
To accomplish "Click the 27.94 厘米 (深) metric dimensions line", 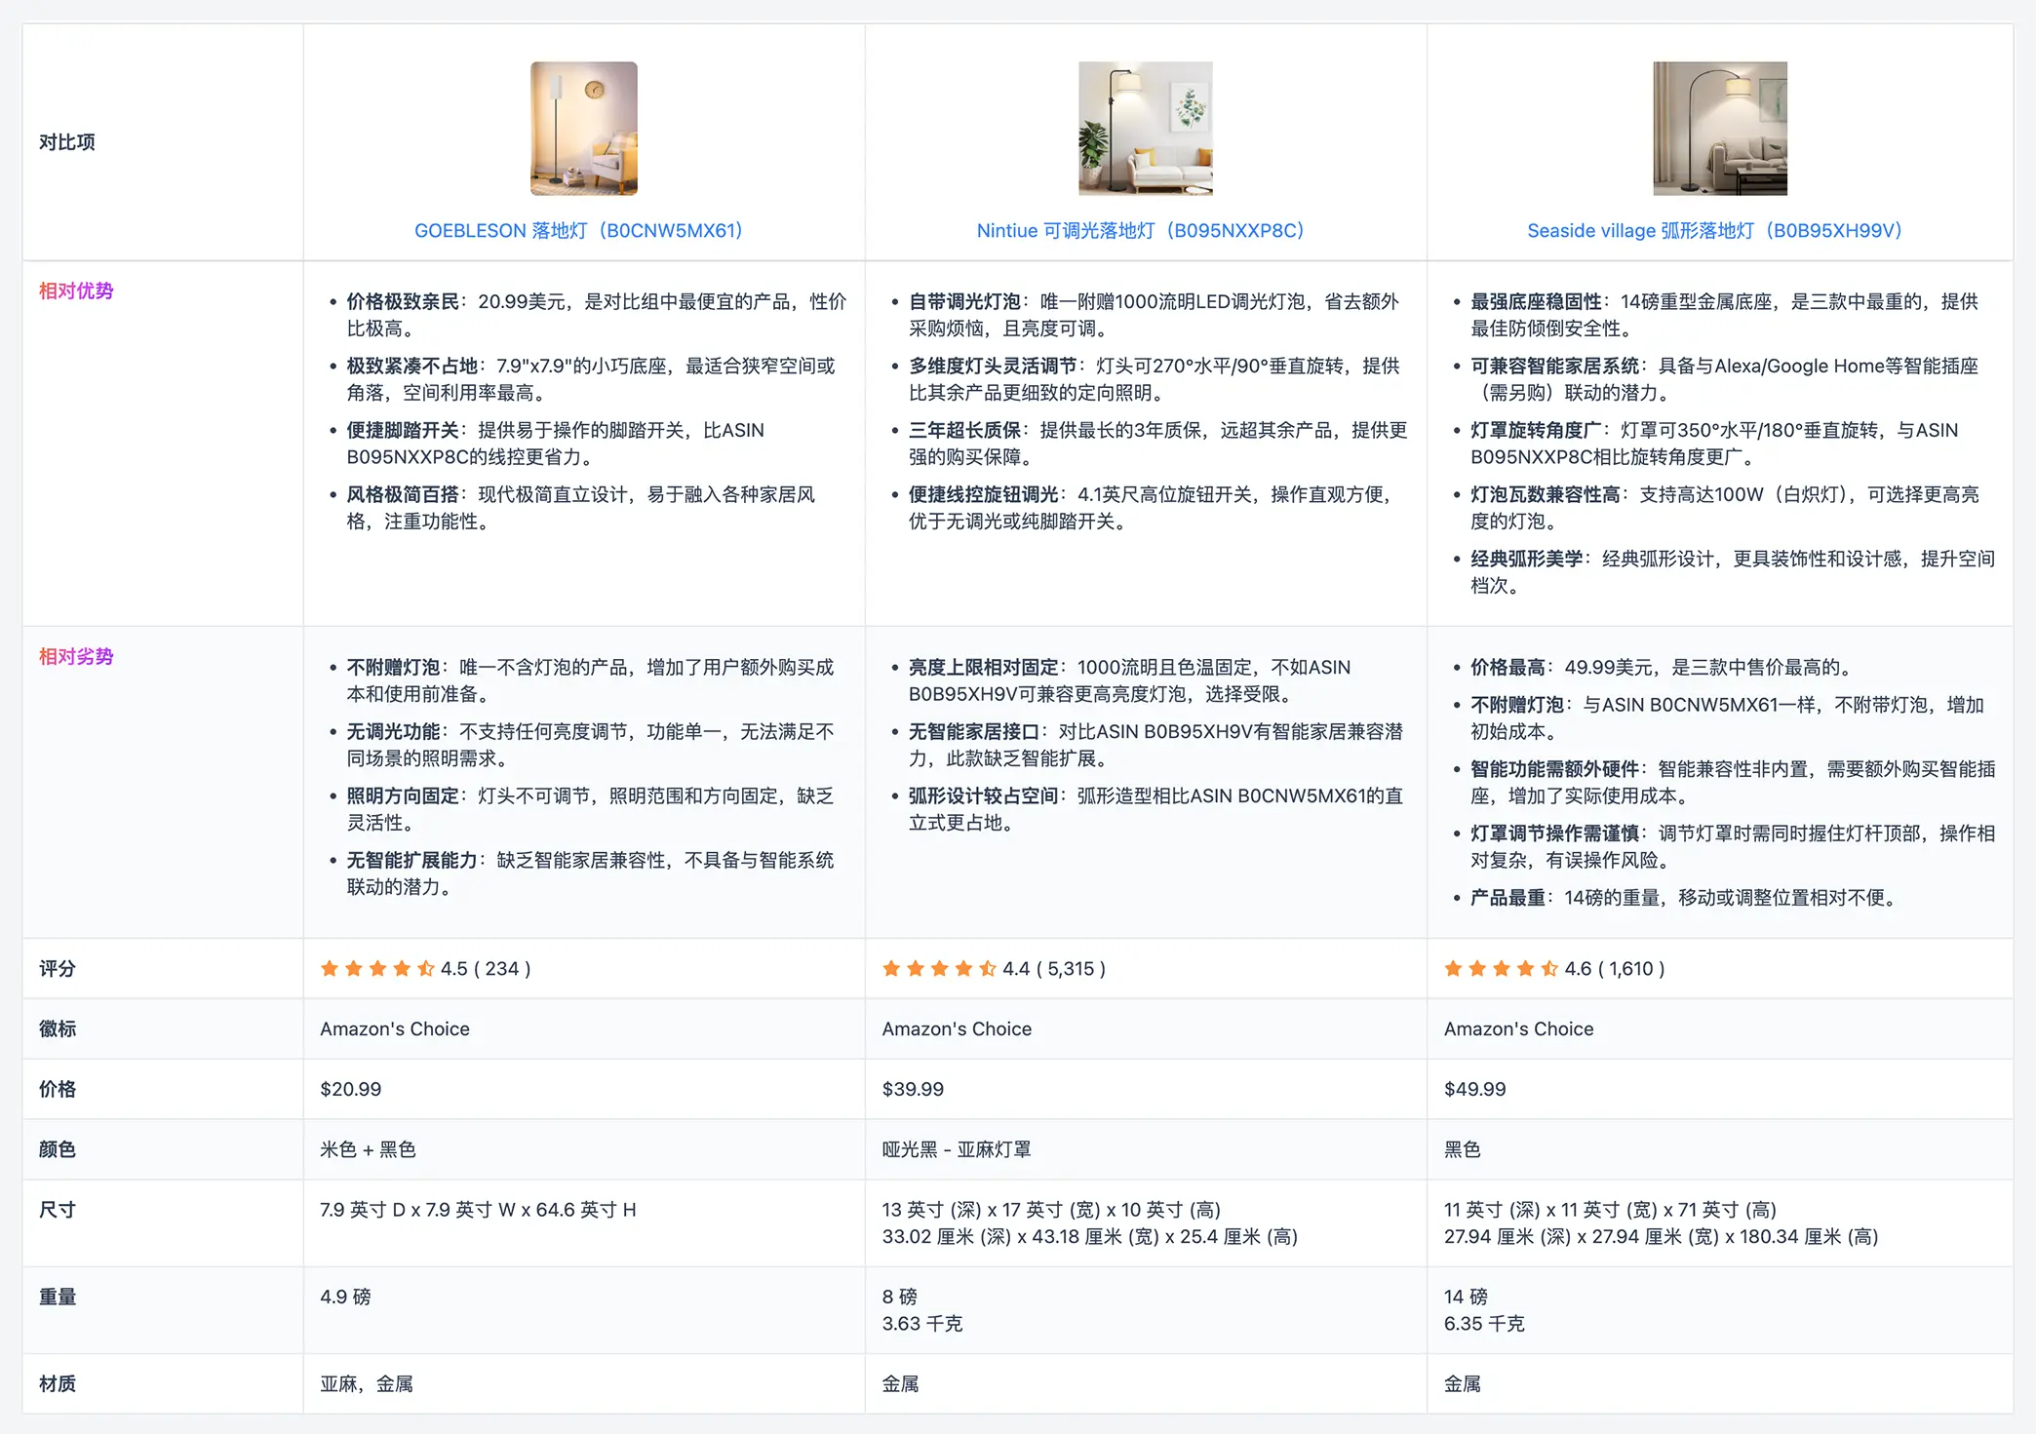I will [x=1661, y=1237].
